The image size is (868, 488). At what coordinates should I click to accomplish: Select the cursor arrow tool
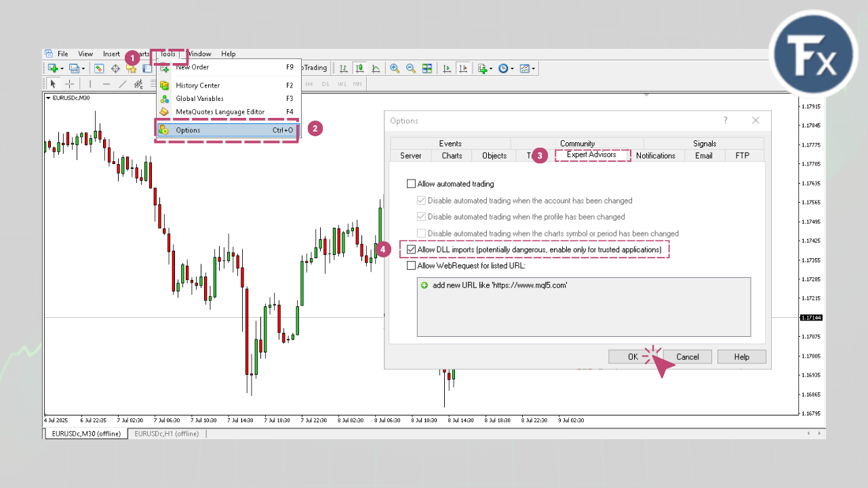53,84
